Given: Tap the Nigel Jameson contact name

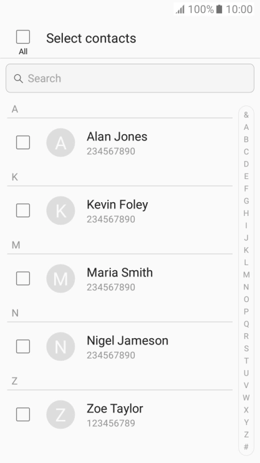Looking at the screenshot, I should pos(127,341).
